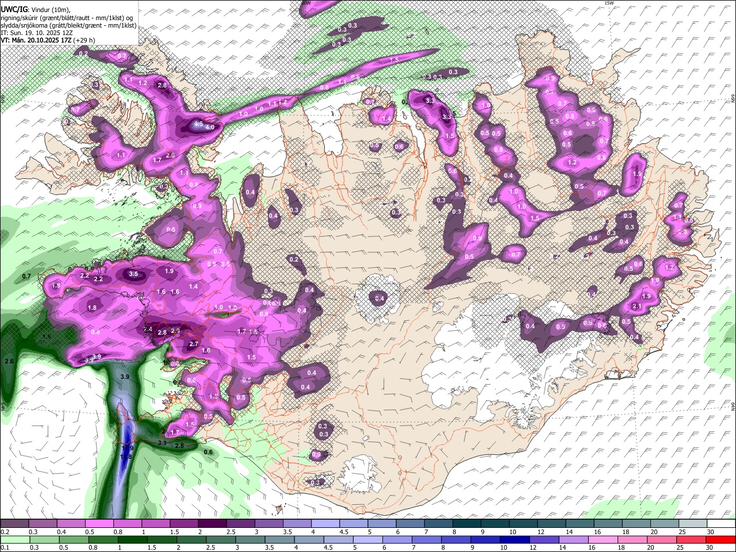
Task: Select the pale green 0.1 swatch in the rain legend row
Action: [x=14, y=539]
